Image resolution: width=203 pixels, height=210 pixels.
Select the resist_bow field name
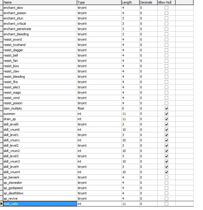click(40, 66)
